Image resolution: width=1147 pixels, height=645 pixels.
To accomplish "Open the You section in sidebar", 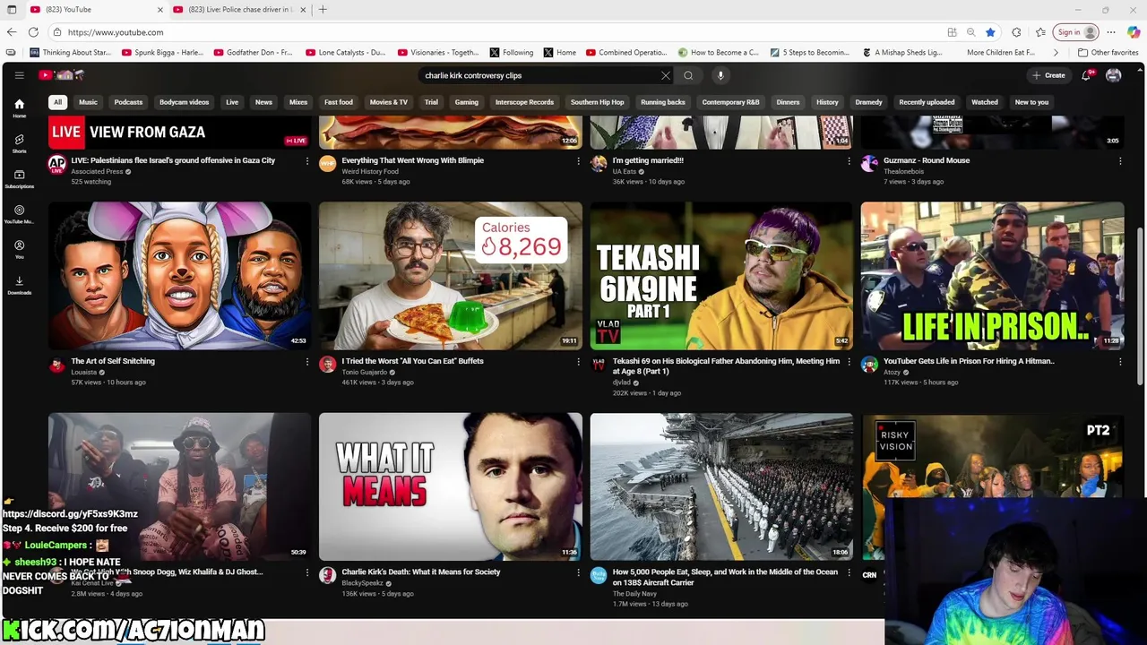I will coord(19,249).
